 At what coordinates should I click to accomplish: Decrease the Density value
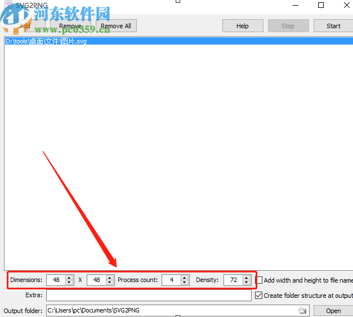[247, 283]
